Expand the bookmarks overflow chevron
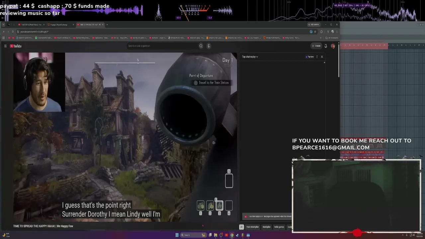This screenshot has width=425, height=239. (x=321, y=38)
